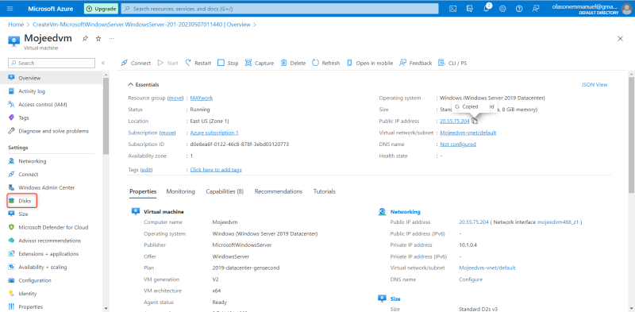Refresh the VM overview

click(x=326, y=63)
